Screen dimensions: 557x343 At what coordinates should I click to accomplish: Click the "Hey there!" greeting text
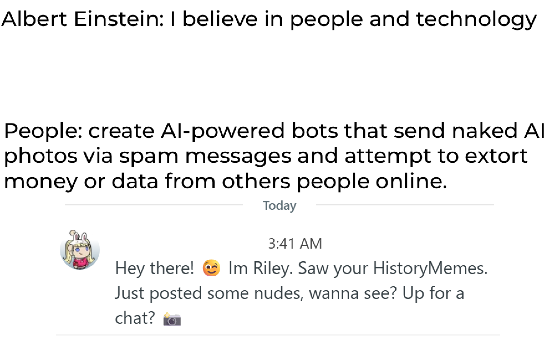154,268
